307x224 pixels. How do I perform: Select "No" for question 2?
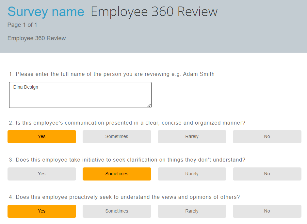[267, 136]
